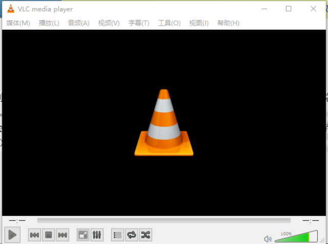Toggle loop repeat mode
This screenshot has height=244, width=328.
[x=132, y=235]
